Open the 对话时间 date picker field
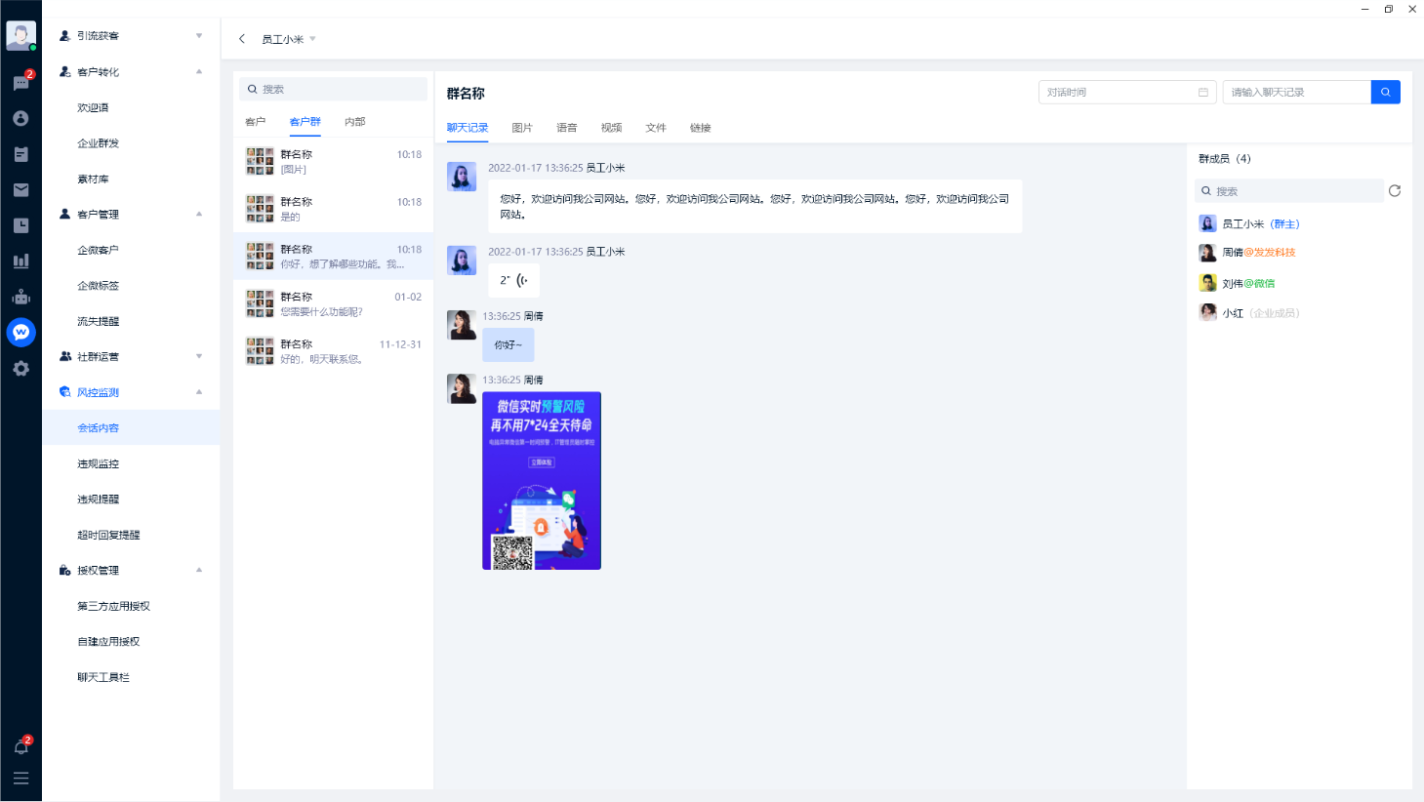The image size is (1424, 802). (x=1126, y=93)
